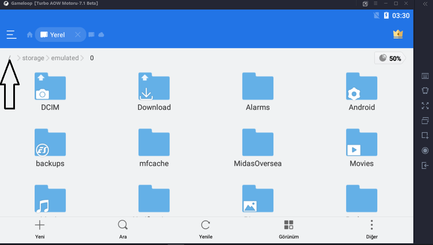Screen dimensions: 433x245
Task: Rotate screen via Gameloop sidebar icon
Action: tap(425, 91)
